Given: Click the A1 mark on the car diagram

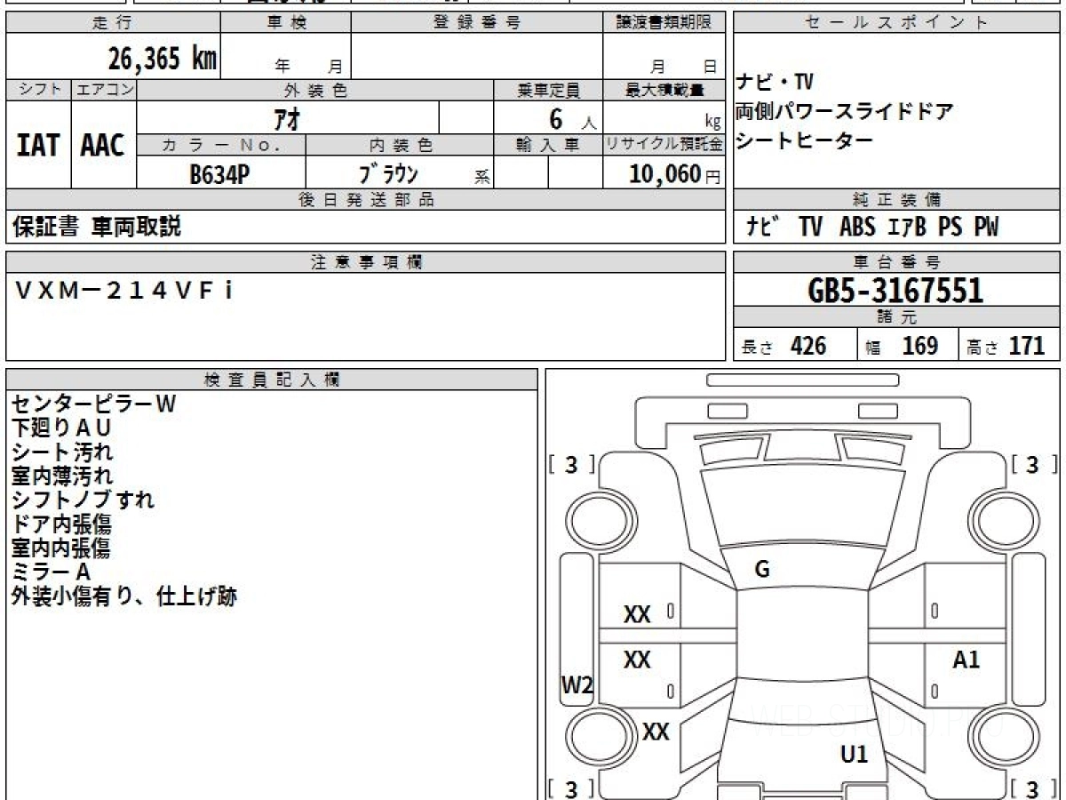Looking at the screenshot, I should click(966, 660).
